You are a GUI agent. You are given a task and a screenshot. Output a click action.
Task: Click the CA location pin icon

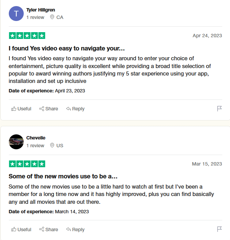pos(52,17)
